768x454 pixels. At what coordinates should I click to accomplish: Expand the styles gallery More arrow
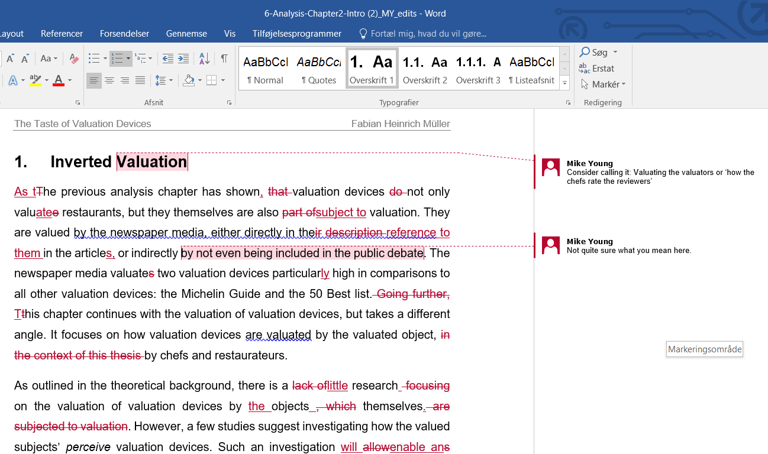[x=565, y=84]
